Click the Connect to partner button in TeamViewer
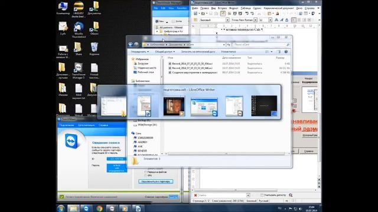Screen dimensions: 378x212 click(x=156, y=181)
